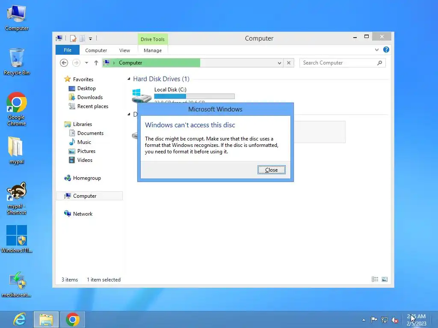438x328 pixels.
Task: Open Desktop under Favorites
Action: (x=86, y=88)
